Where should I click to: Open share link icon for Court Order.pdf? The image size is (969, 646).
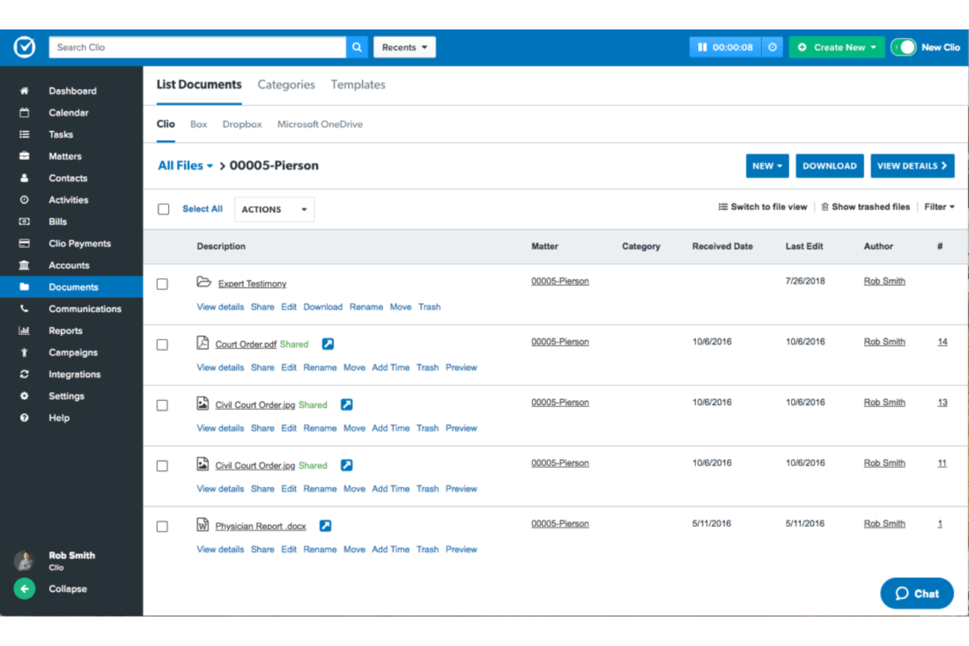point(328,344)
